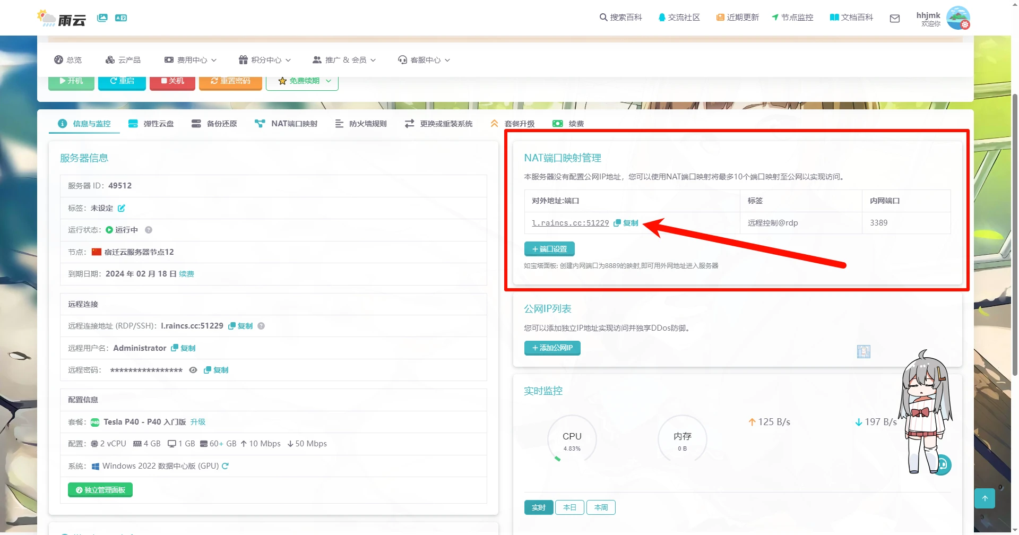Show the hidden remote password

coord(193,370)
